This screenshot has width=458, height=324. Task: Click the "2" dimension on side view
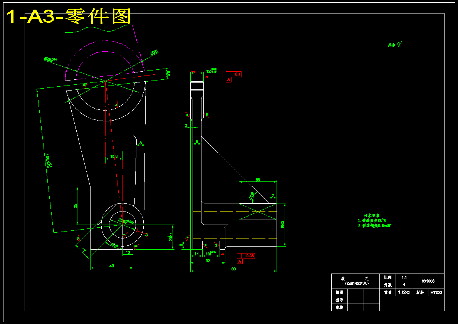(186, 126)
